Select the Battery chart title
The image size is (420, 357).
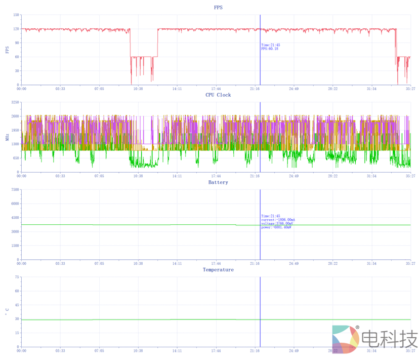click(x=218, y=182)
